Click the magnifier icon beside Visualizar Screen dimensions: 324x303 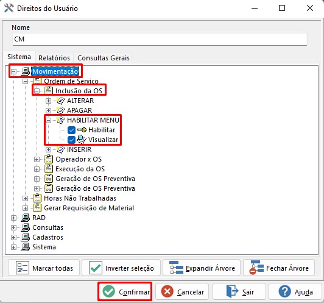(x=82, y=140)
